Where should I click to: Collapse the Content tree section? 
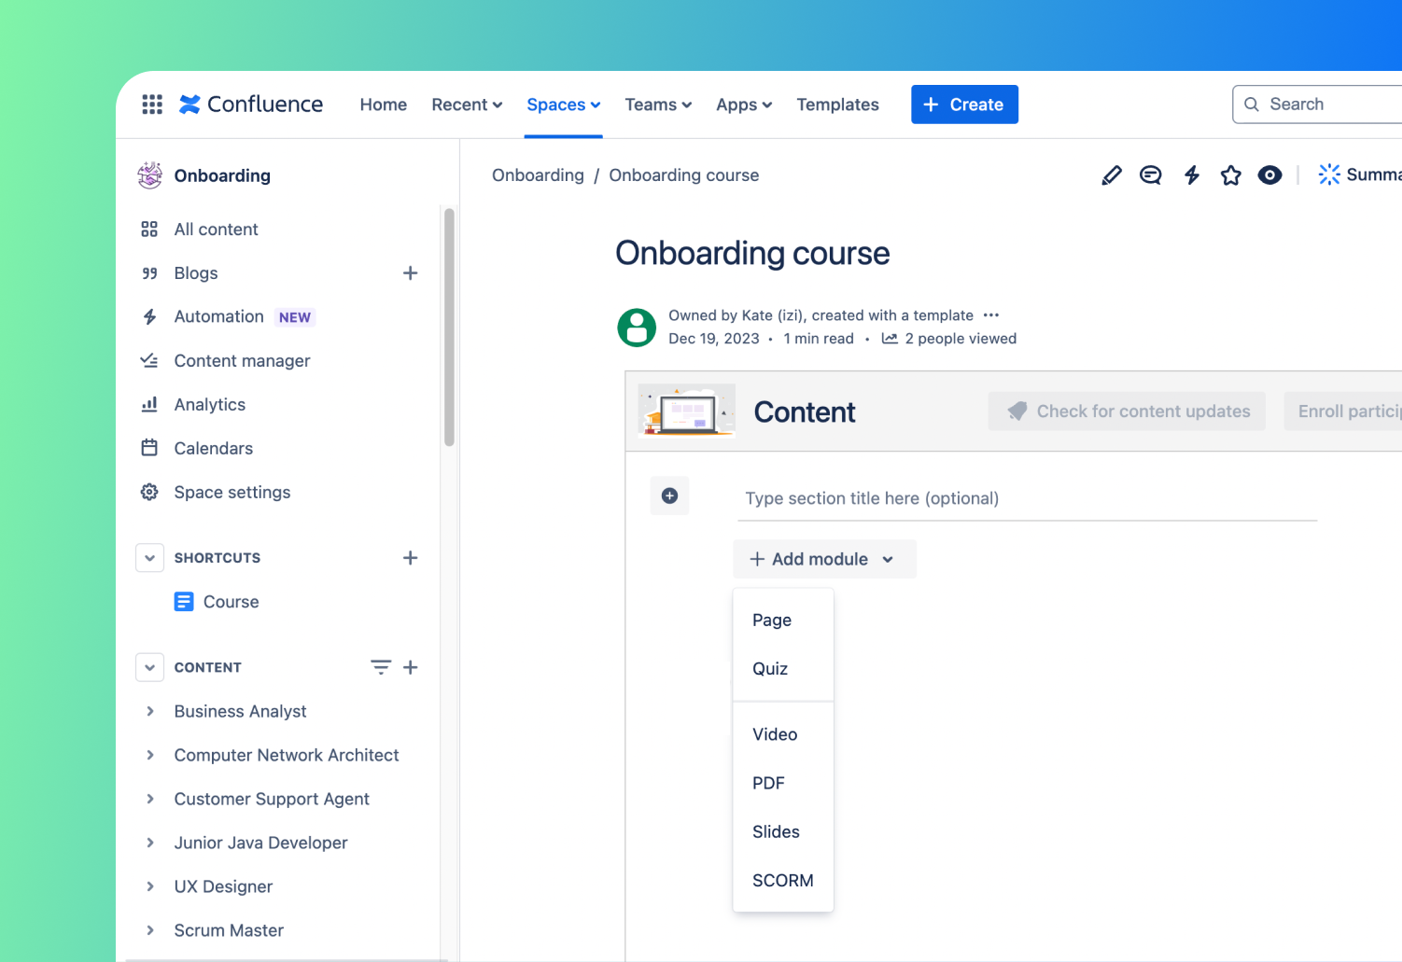[149, 667]
